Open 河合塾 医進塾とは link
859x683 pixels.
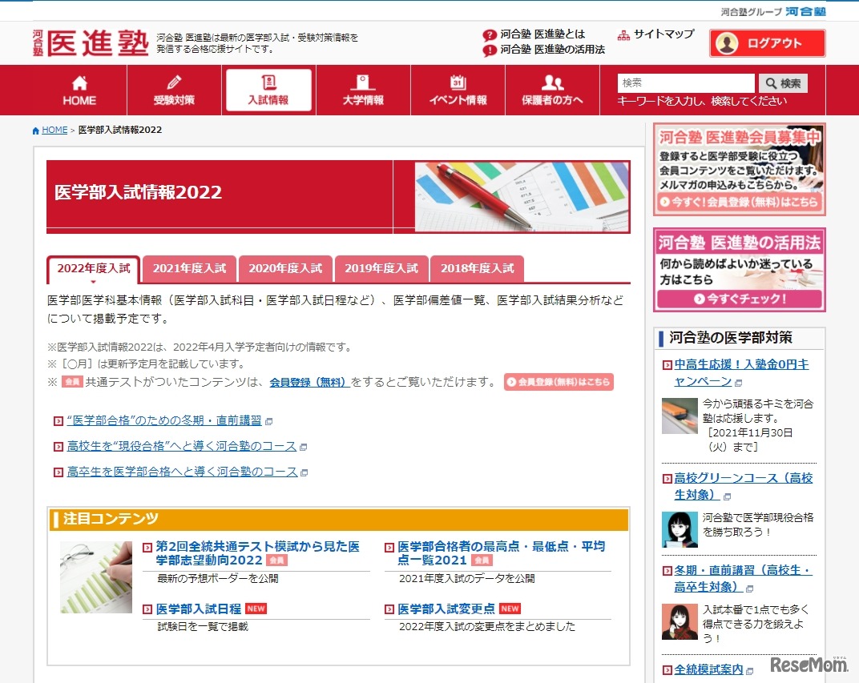(x=542, y=34)
